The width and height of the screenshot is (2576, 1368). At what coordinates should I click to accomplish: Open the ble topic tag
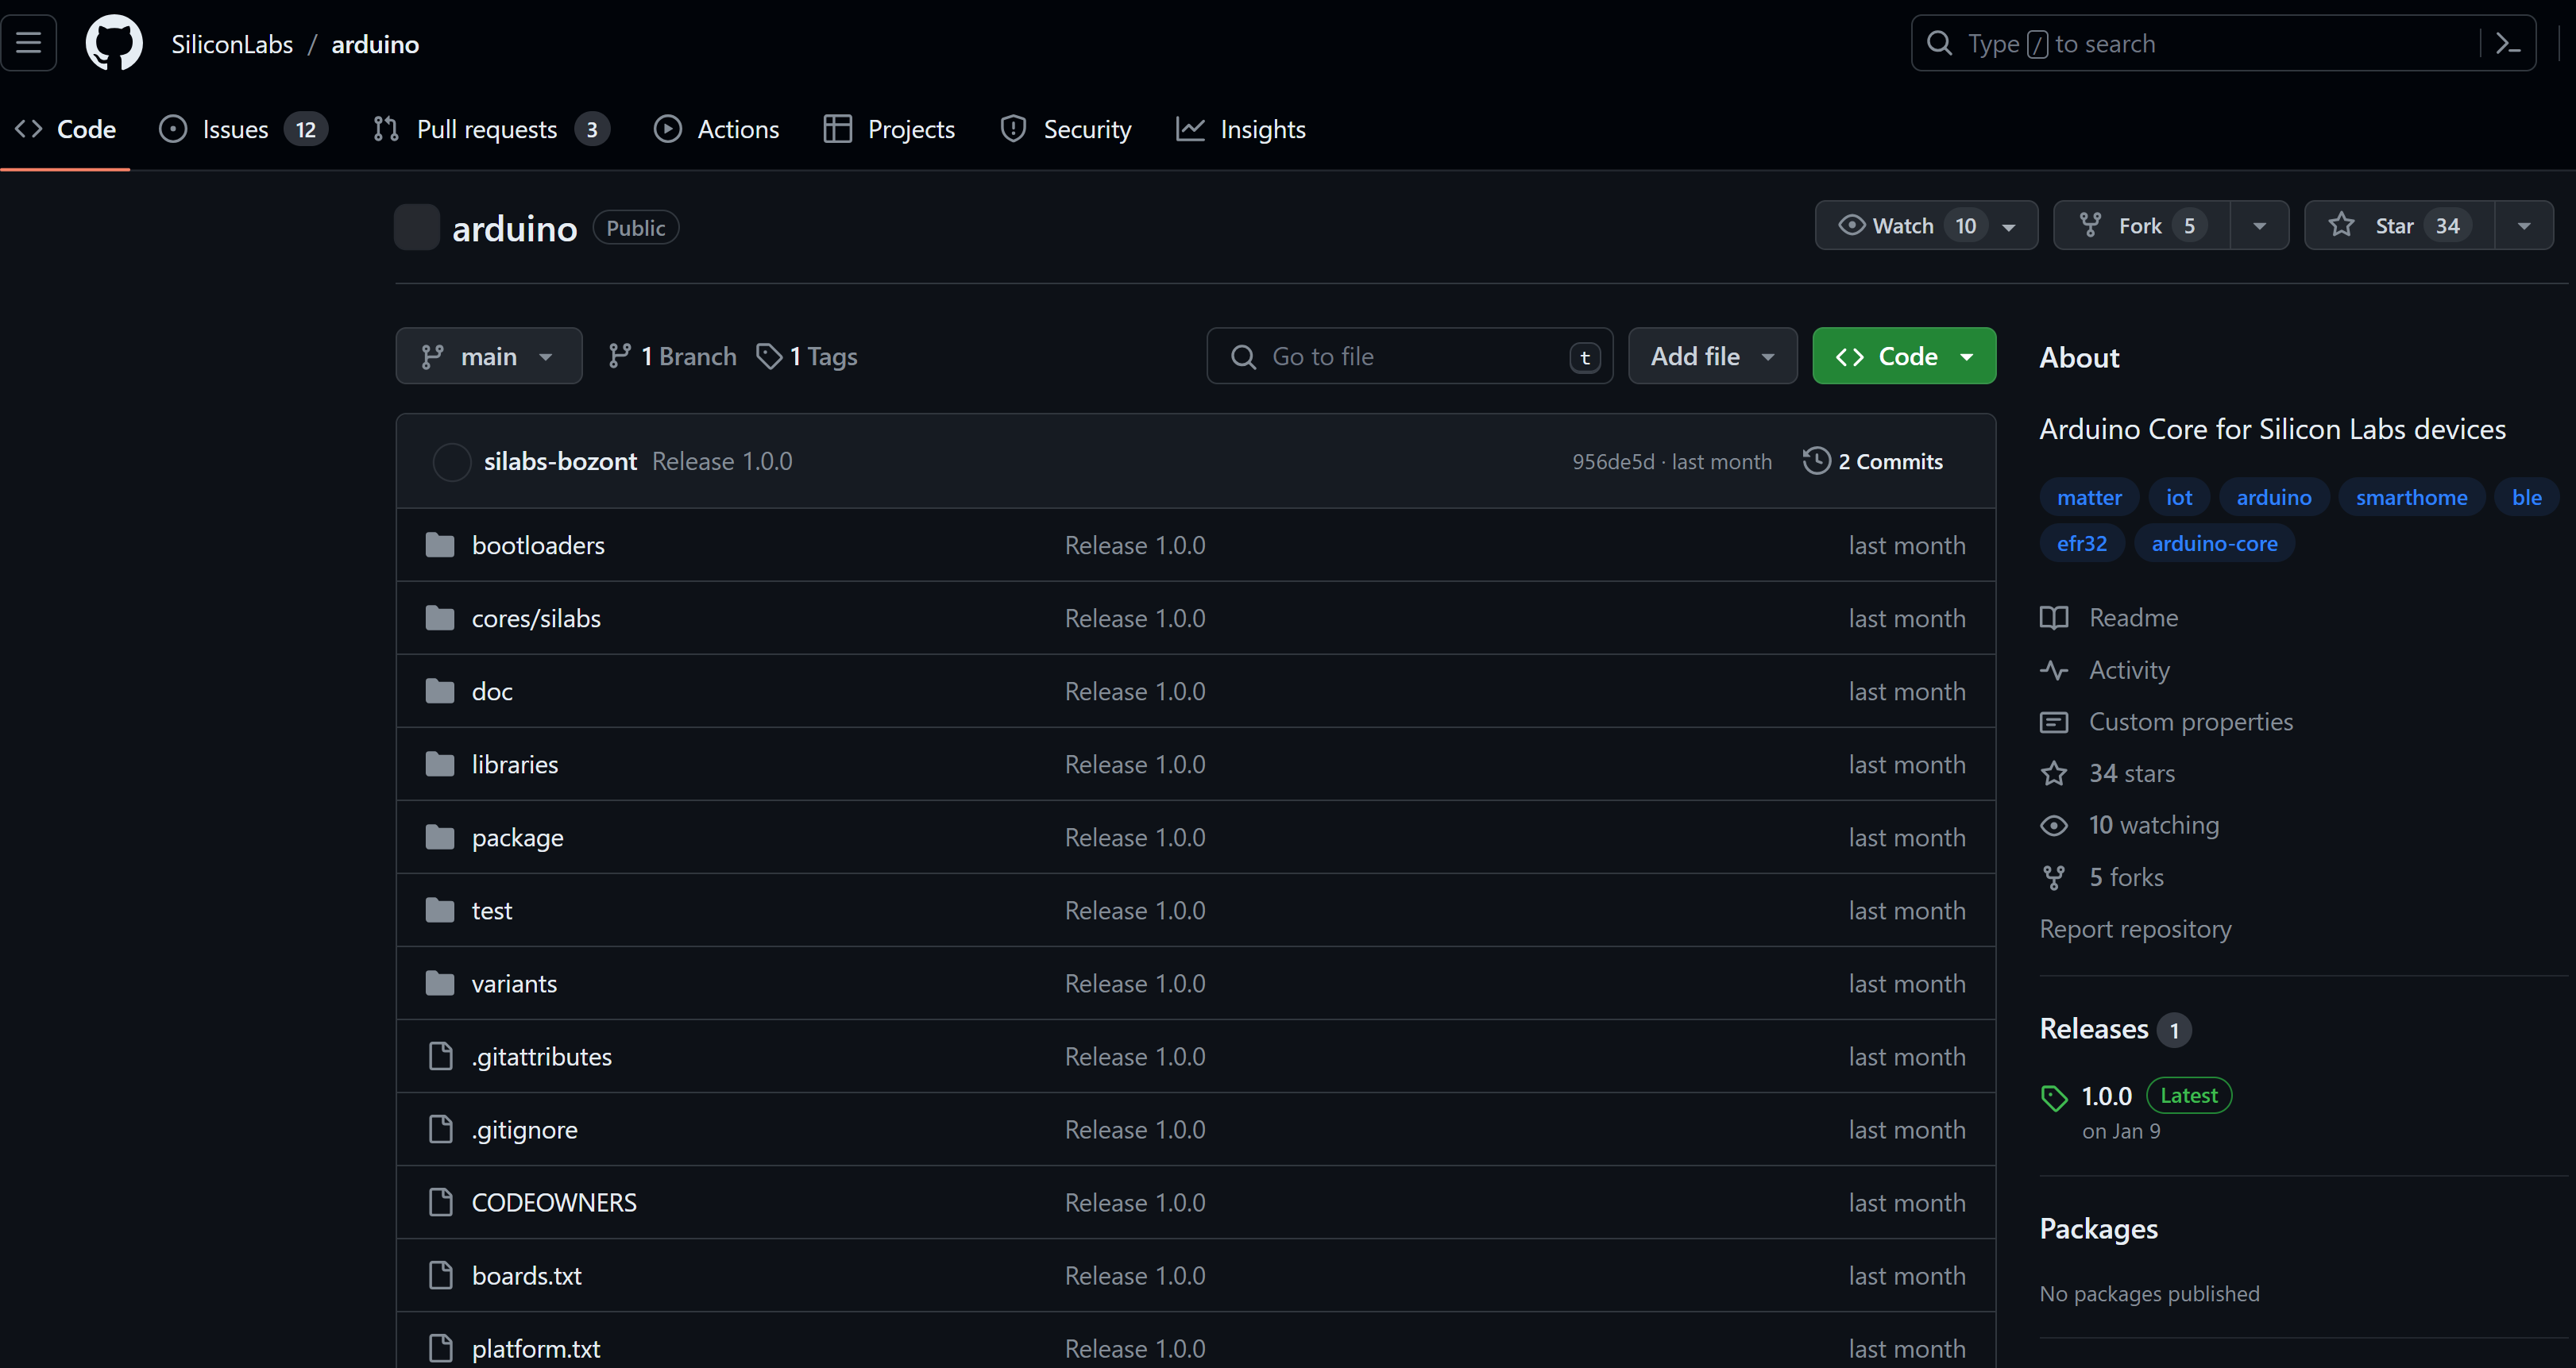pos(2526,497)
